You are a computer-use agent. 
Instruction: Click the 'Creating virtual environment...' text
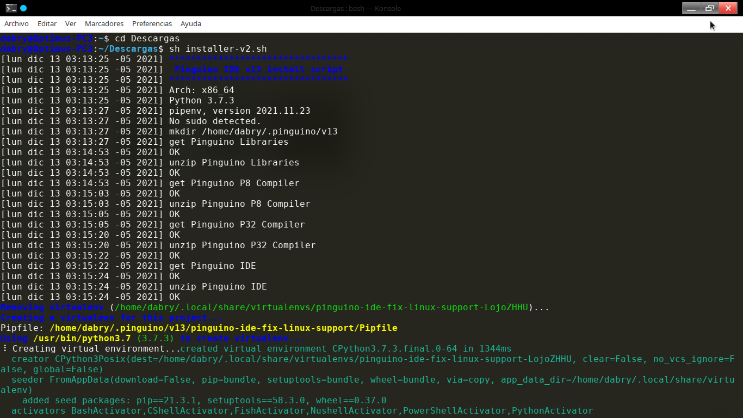click(96, 349)
